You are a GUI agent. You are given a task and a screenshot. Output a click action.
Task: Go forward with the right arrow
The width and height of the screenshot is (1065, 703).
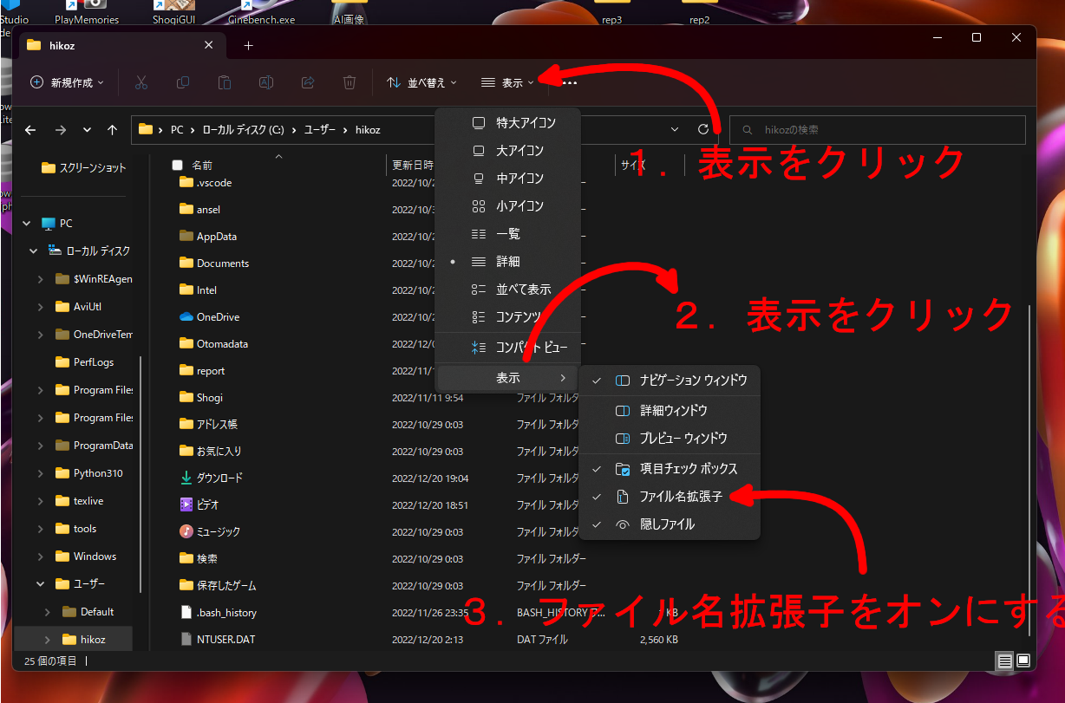[x=60, y=129]
